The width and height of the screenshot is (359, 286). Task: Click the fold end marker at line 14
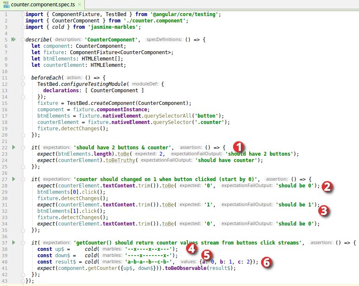[23, 97]
